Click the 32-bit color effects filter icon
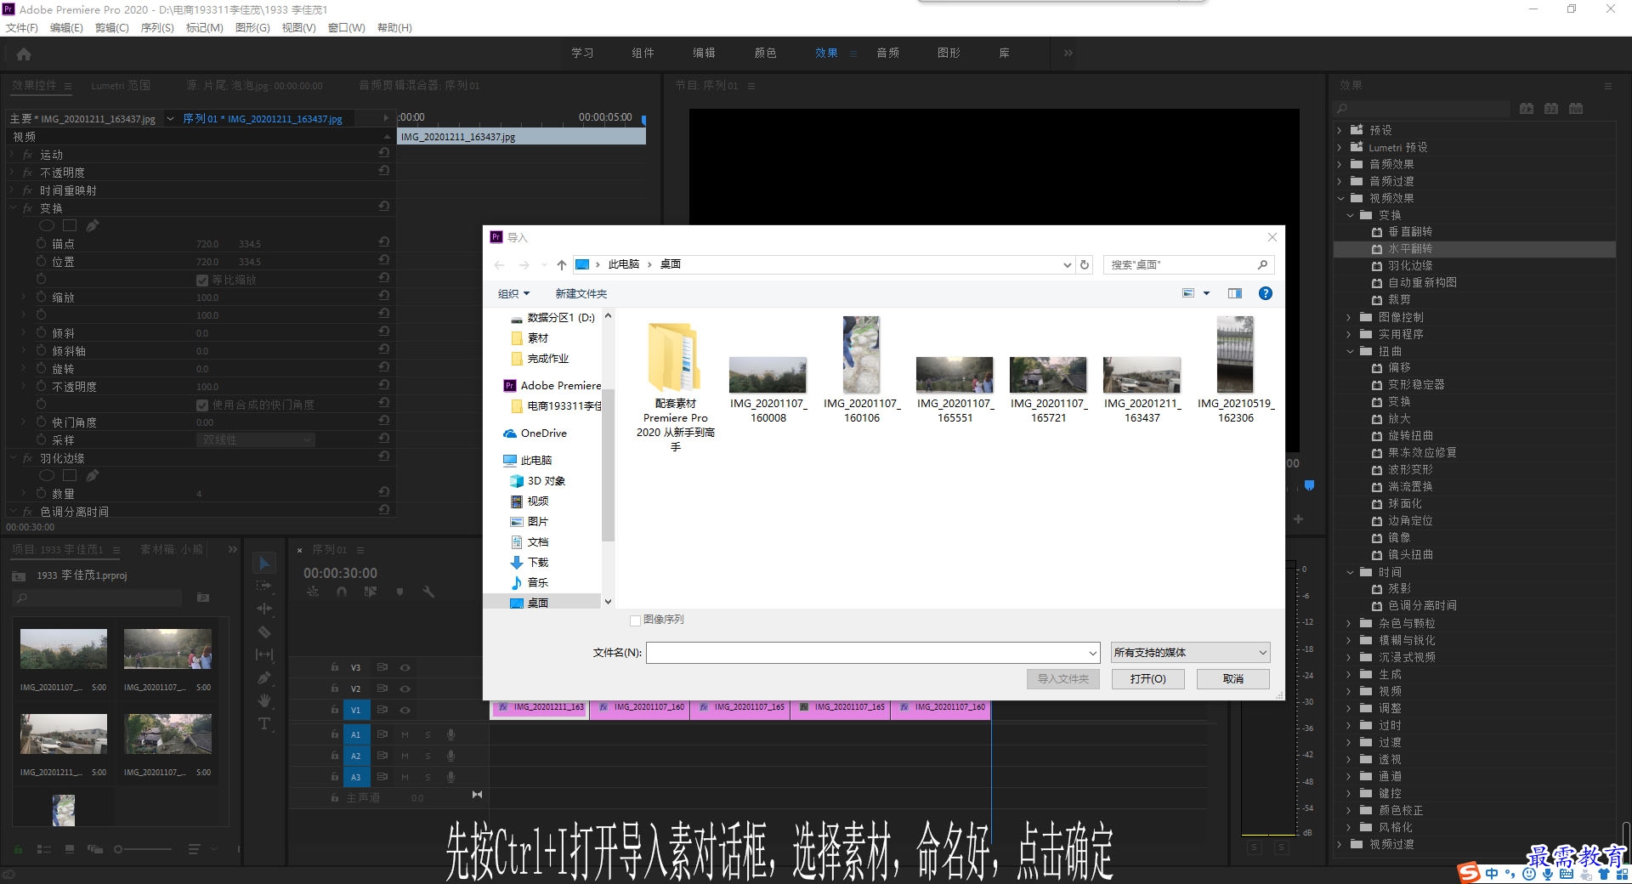 click(x=1551, y=109)
